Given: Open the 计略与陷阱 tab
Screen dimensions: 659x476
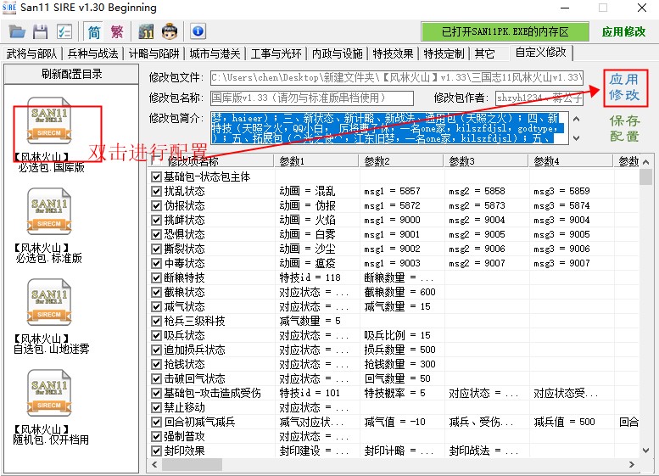Looking at the screenshot, I should tap(154, 53).
